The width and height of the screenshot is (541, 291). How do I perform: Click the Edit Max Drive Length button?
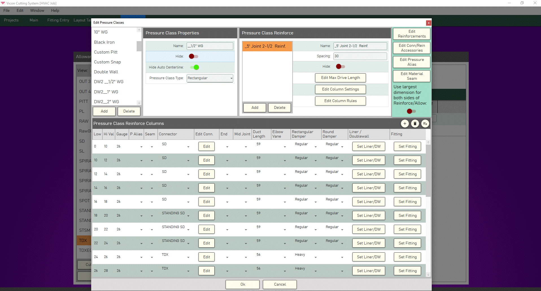[x=340, y=78]
